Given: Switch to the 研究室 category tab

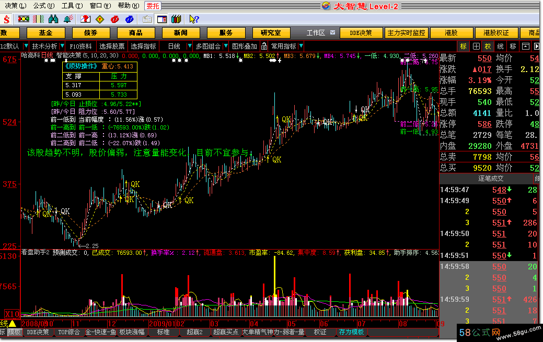Looking at the screenshot, I should point(271,33).
